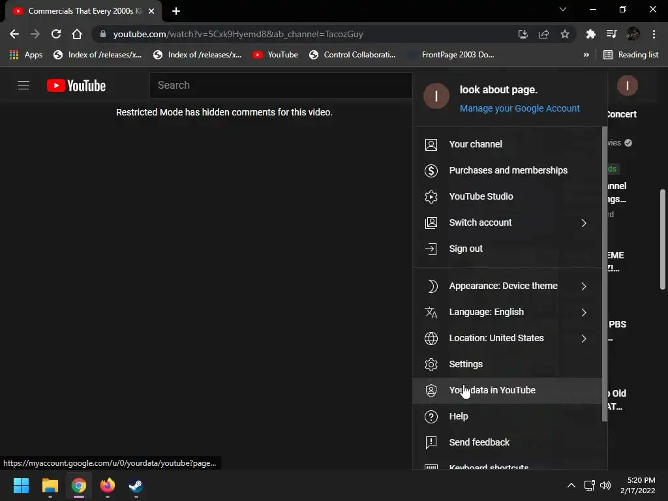This screenshot has width=668, height=501.
Task: Open YouTube Studio from the menu
Action: [x=507, y=196]
